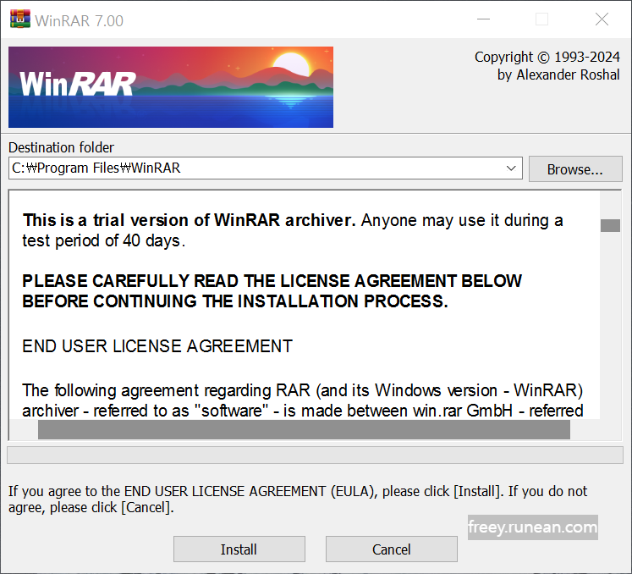This screenshot has height=574, width=632.
Task: Click the WinRAR books icon in title bar
Action: [x=20, y=19]
